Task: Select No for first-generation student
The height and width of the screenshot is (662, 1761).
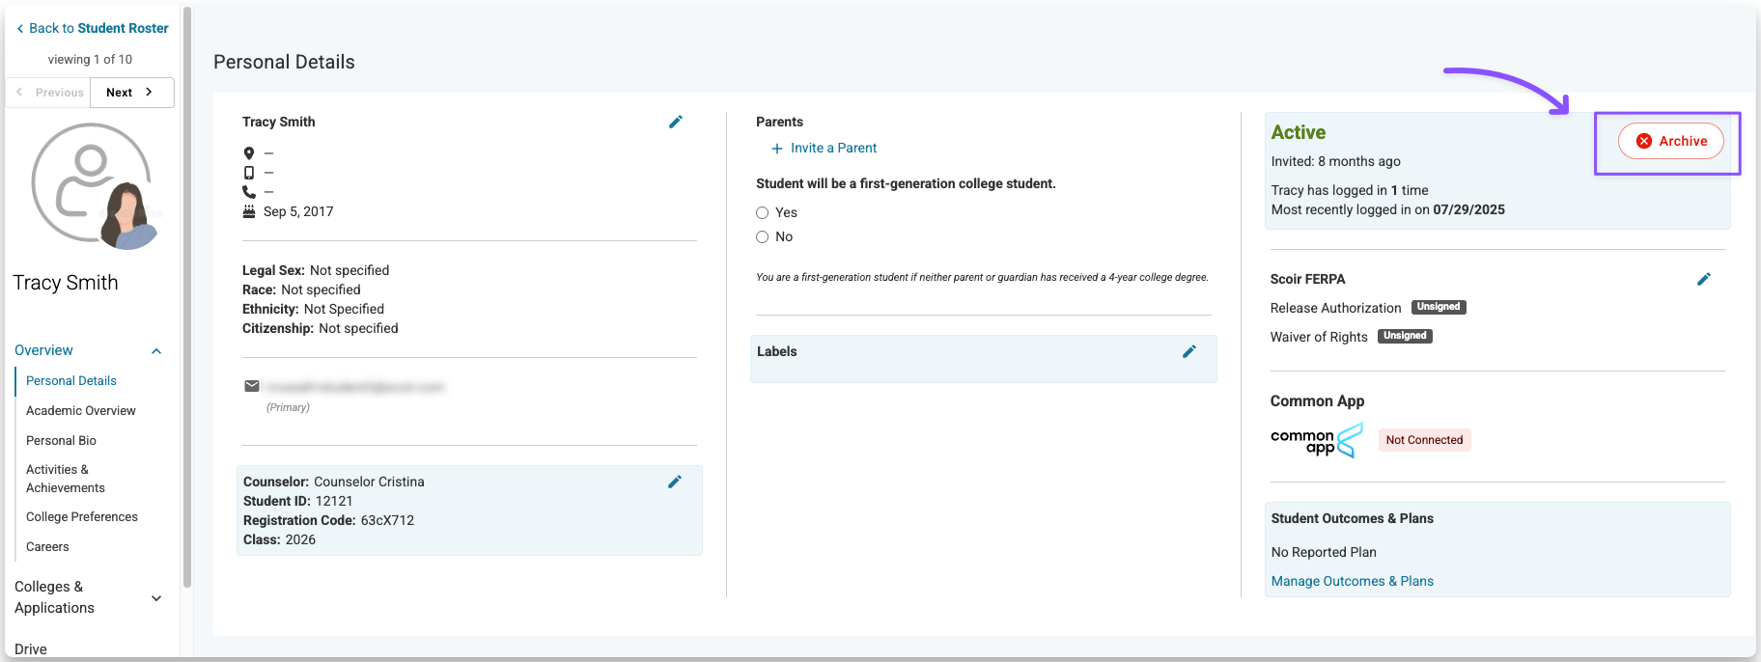Action: click(763, 237)
